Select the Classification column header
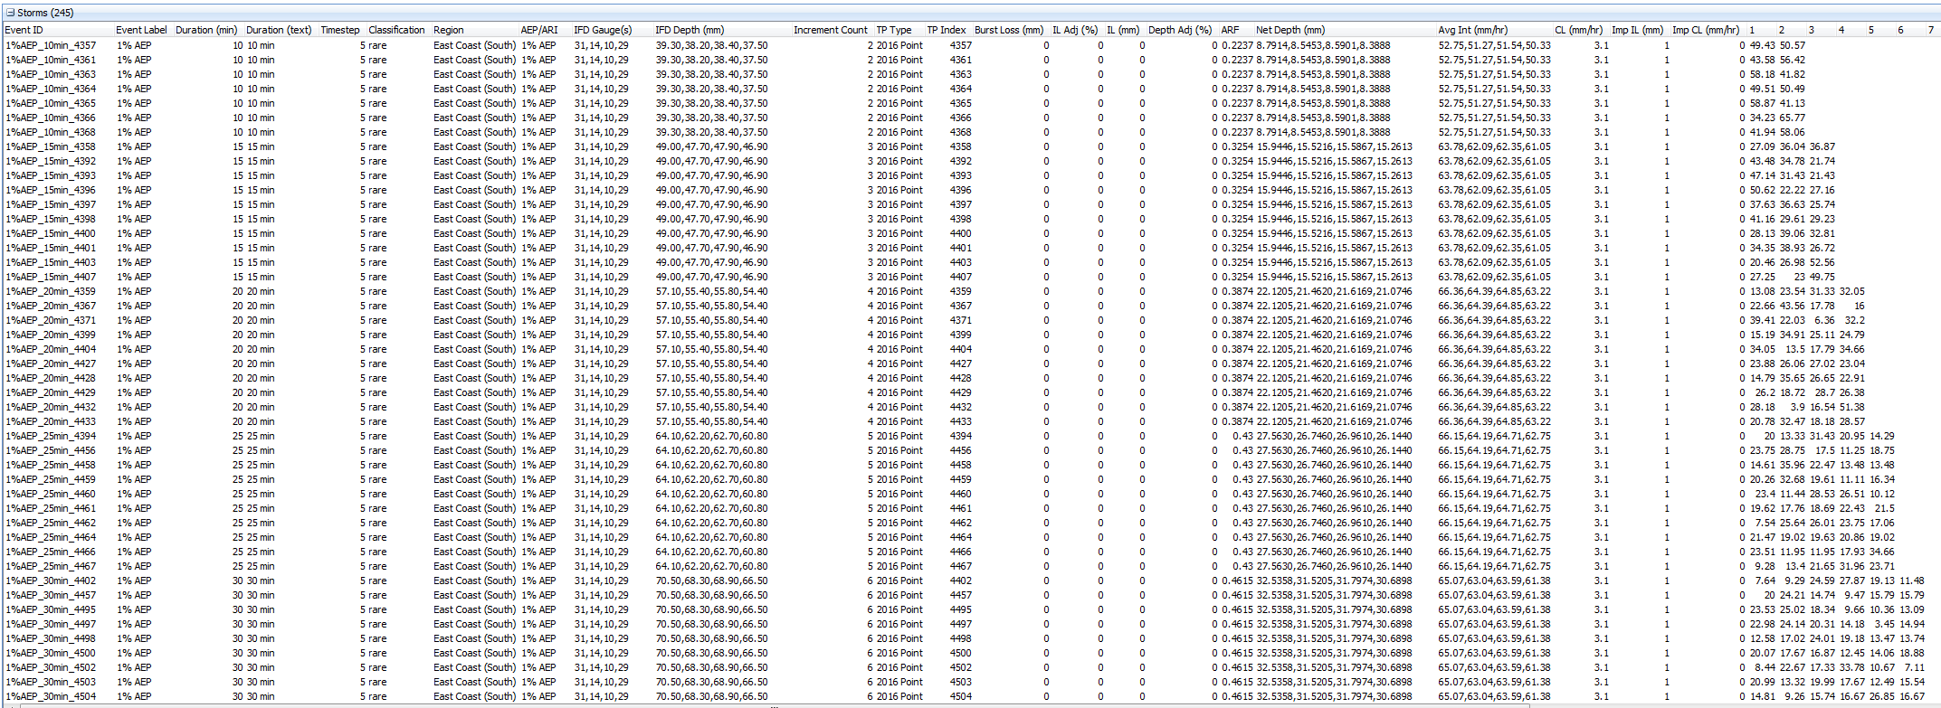 click(396, 30)
